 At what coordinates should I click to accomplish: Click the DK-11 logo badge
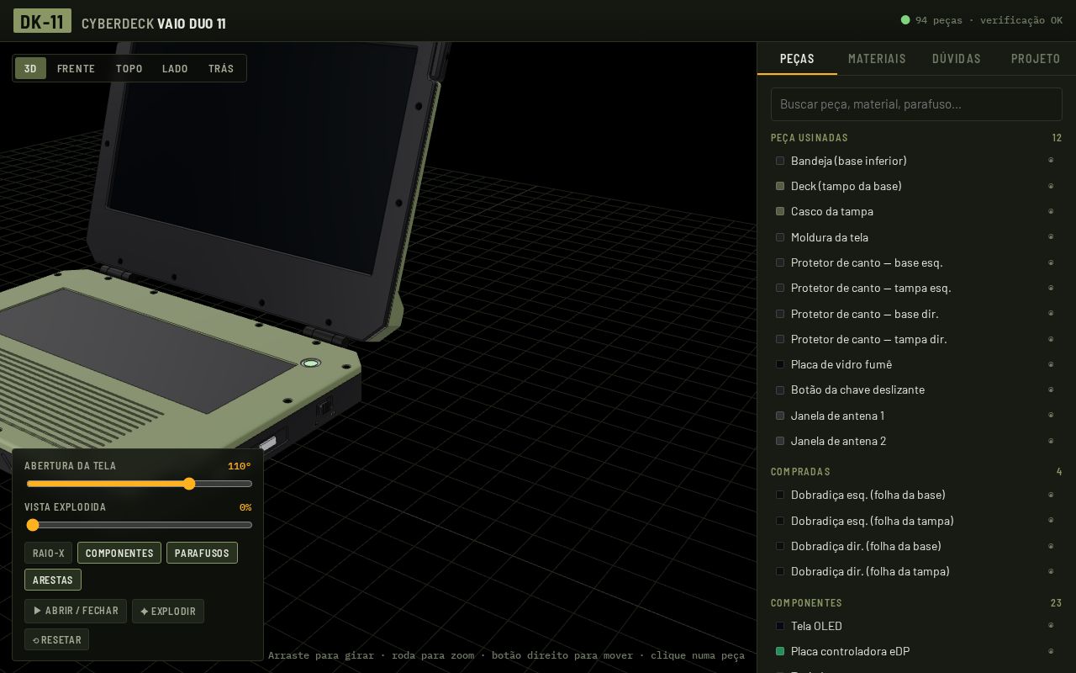pyautogui.click(x=42, y=21)
